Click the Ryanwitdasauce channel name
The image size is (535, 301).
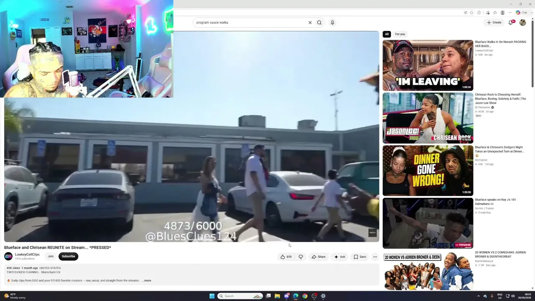pos(485,261)
